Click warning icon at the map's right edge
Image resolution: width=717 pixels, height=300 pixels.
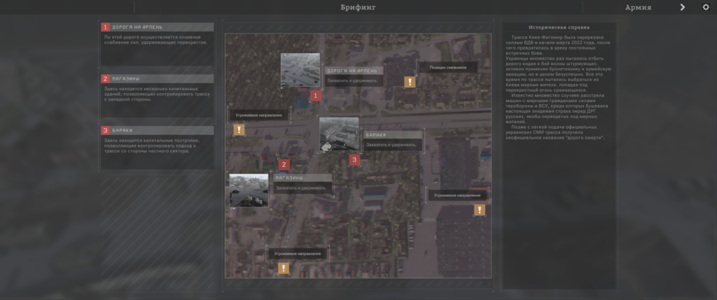point(480,210)
